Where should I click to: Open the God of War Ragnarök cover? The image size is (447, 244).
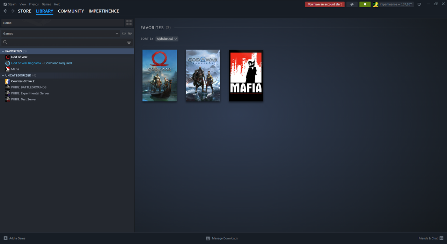tap(203, 76)
